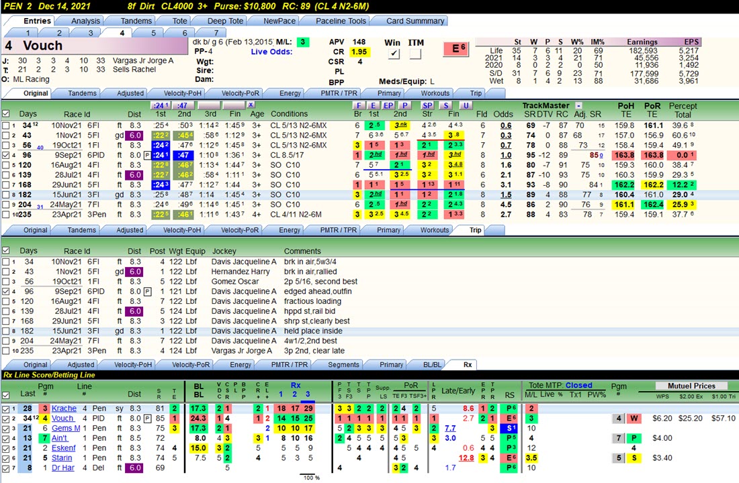Click the trip comment 'shrp st,clearly best'
Screen dimensions: 739x483
click(316, 321)
